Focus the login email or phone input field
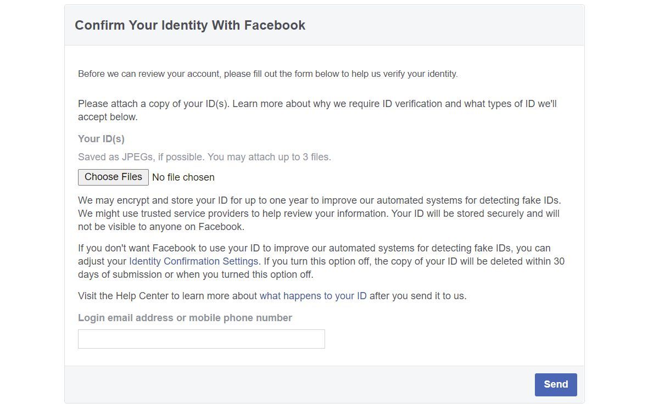659x409 pixels. (x=201, y=339)
